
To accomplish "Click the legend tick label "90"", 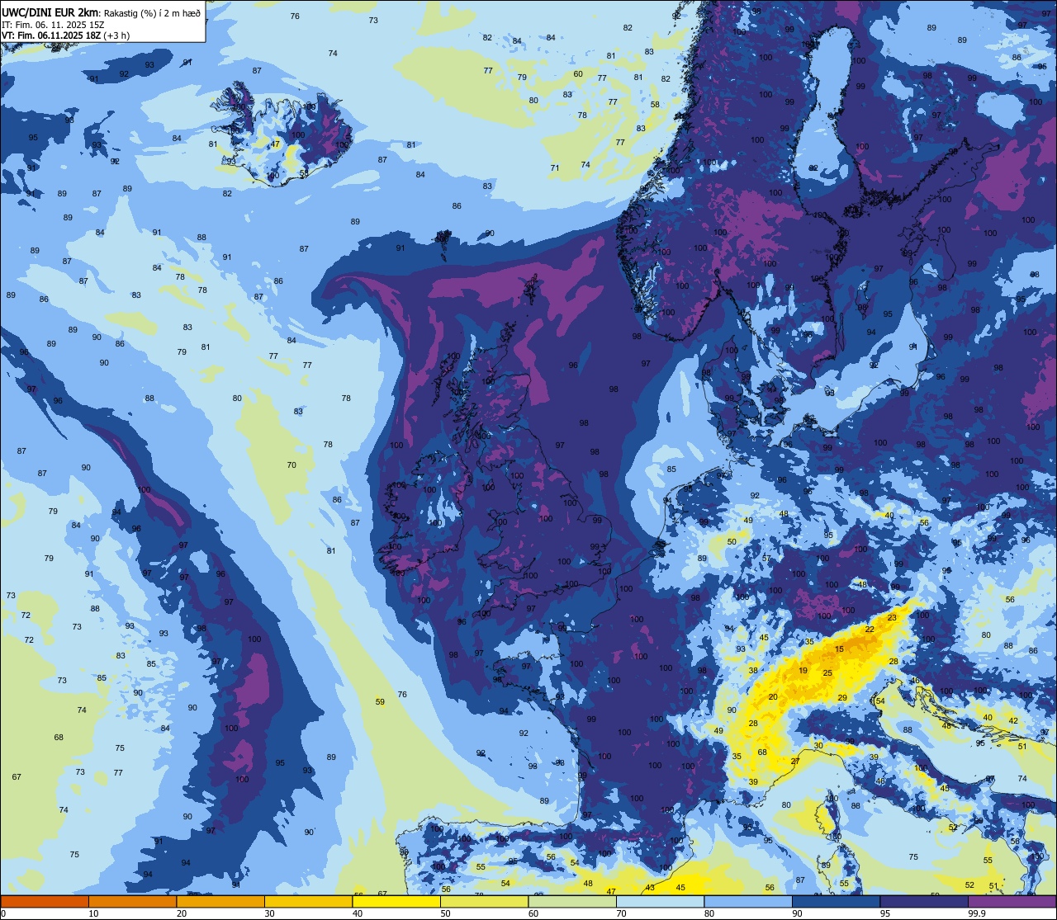I will [x=798, y=913].
